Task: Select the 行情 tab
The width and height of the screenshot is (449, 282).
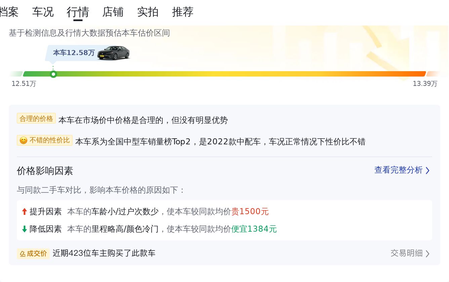Action: [x=78, y=12]
